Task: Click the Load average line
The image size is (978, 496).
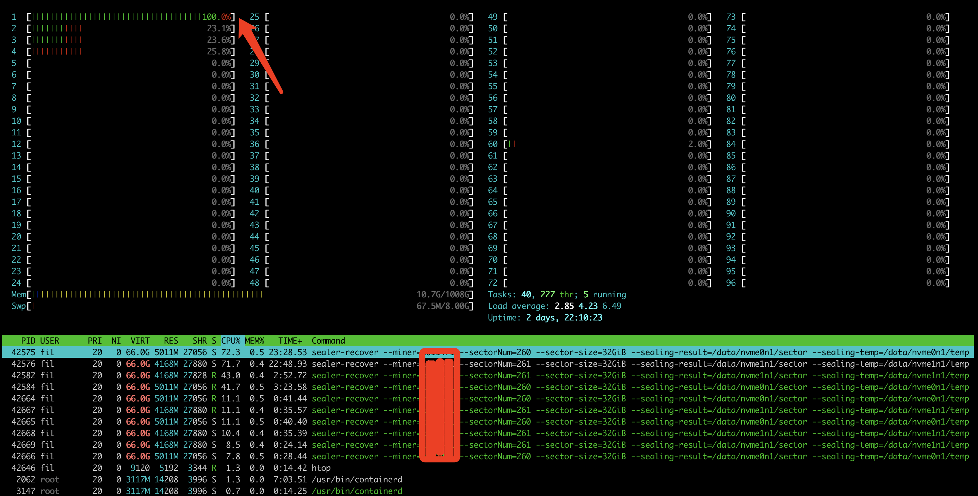Action: (554, 306)
